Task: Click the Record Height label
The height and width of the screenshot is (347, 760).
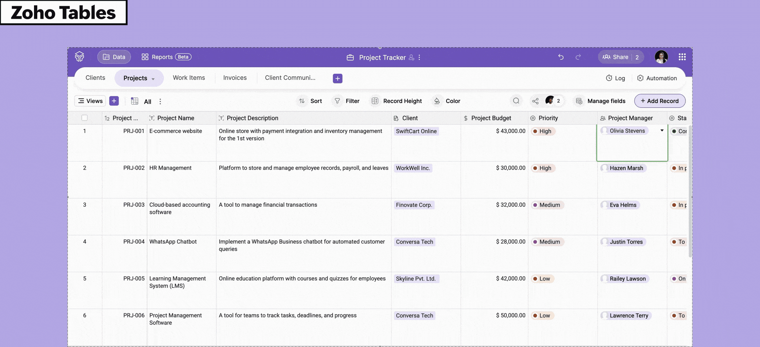Action: 402,101
